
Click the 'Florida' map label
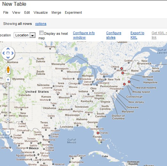[x=97, y=137]
